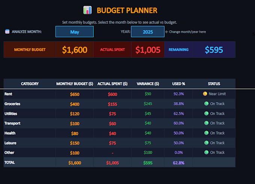Select Other used 0.0% cell
This screenshot has height=184, width=255.
click(x=178, y=152)
